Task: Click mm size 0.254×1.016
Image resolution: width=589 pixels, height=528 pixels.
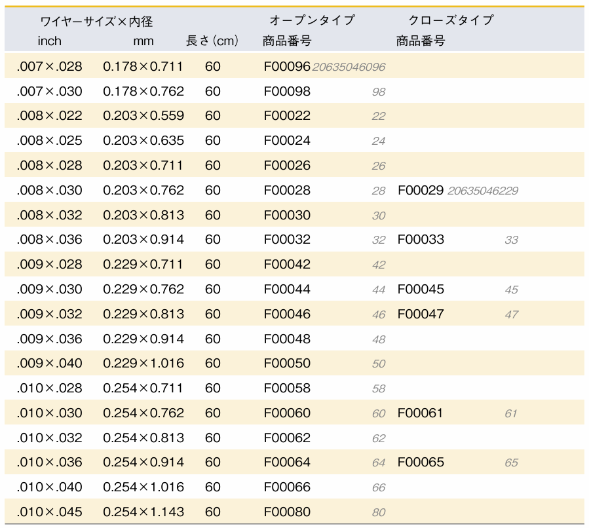Action: pyautogui.click(x=143, y=487)
